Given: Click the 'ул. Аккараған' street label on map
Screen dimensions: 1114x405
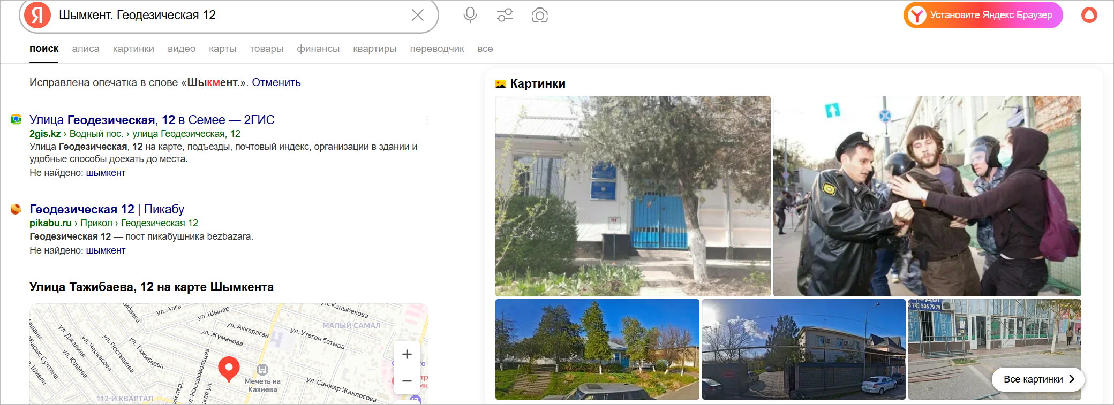Looking at the screenshot, I should pos(247,330).
